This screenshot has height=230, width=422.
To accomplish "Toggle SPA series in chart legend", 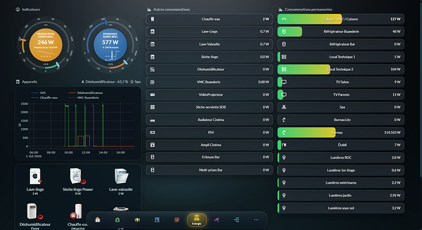I will tap(39, 93).
